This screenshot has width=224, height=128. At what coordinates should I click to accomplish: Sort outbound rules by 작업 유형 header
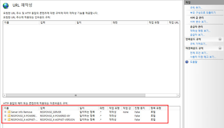click(x=115, y=108)
